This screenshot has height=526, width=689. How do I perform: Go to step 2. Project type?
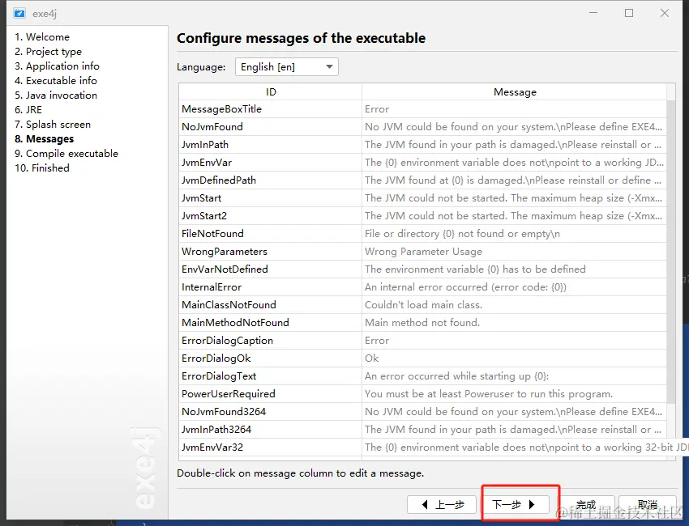point(49,51)
